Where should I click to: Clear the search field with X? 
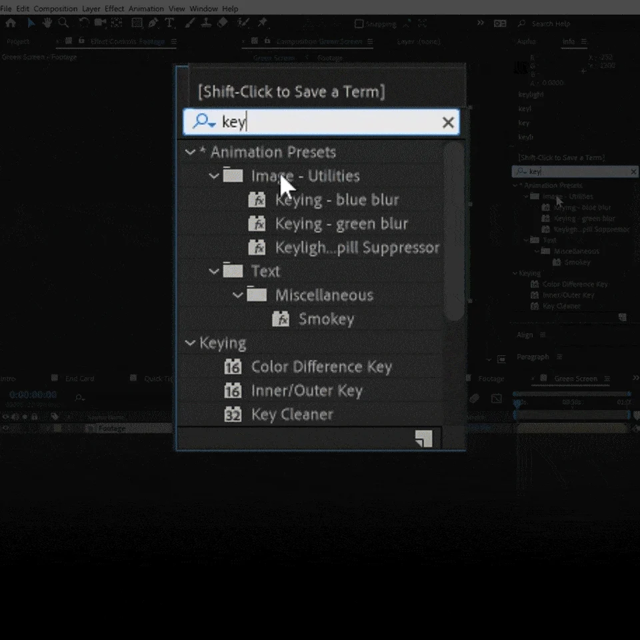pos(448,122)
